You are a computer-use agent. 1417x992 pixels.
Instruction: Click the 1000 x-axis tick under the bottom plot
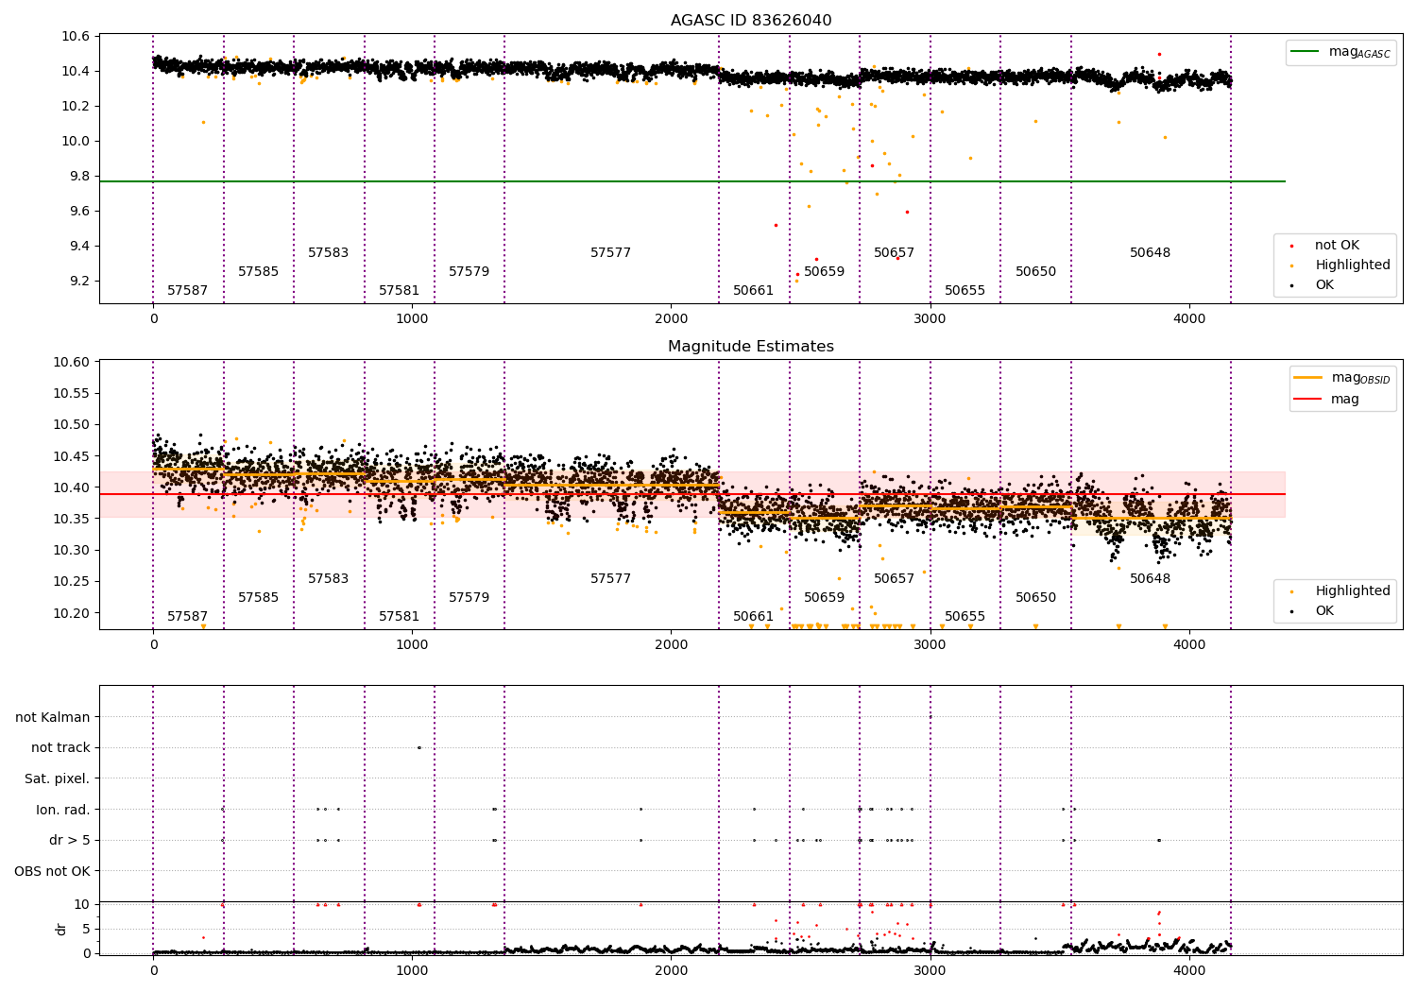coord(413,971)
